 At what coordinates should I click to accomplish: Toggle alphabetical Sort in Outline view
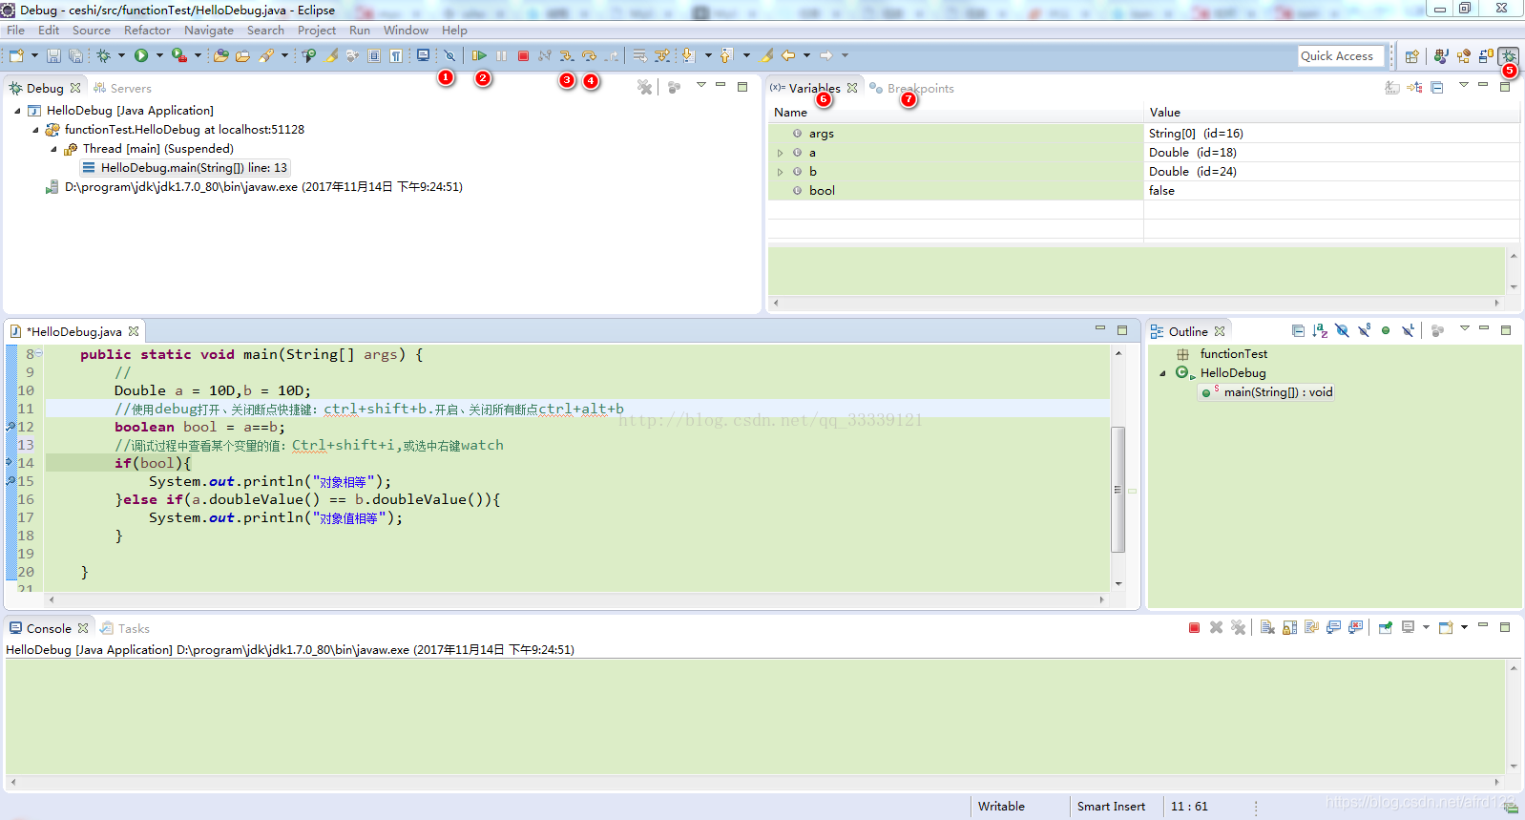pyautogui.click(x=1320, y=331)
